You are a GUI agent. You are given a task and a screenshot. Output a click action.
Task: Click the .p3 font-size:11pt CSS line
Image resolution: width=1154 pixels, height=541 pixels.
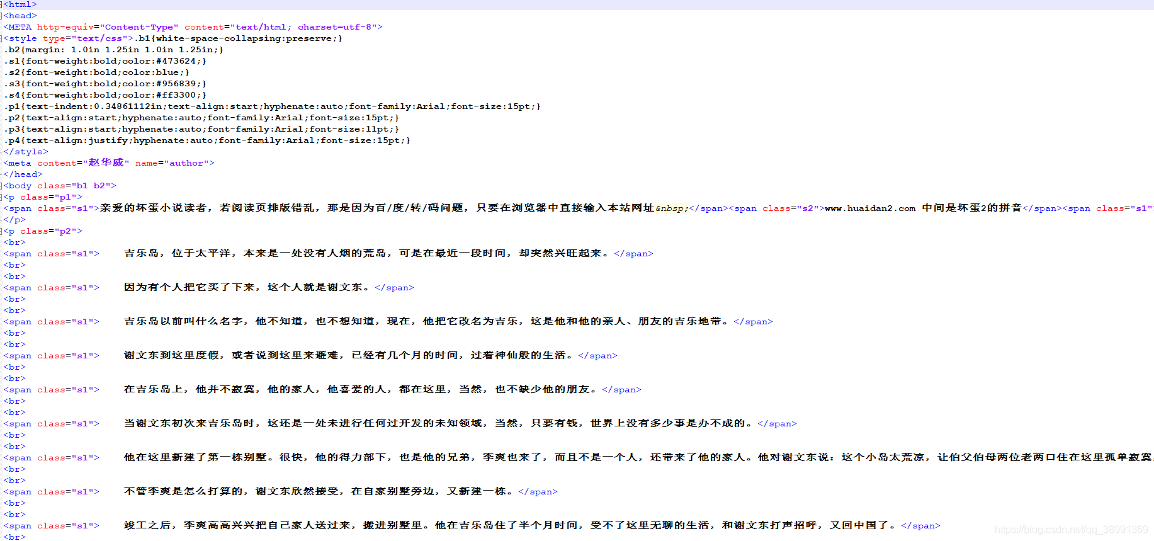201,129
